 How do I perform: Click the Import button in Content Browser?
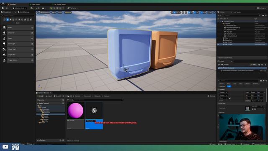click(49, 96)
